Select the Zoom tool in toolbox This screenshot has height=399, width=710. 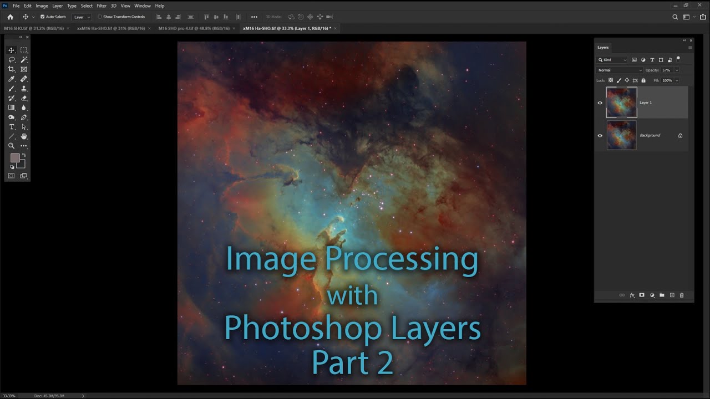(11, 146)
